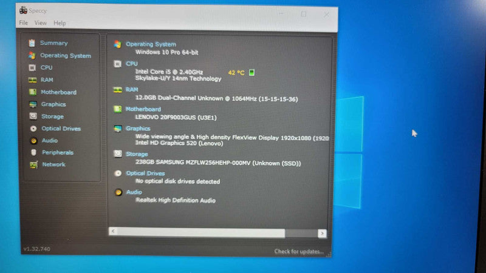Select Motherboard in the sidebar
486x273 pixels.
(58, 92)
